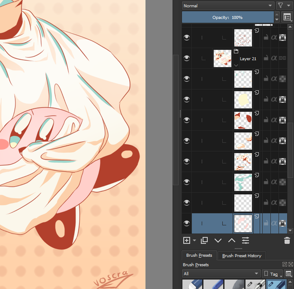Hide the teal shapes layer

(x=187, y=182)
